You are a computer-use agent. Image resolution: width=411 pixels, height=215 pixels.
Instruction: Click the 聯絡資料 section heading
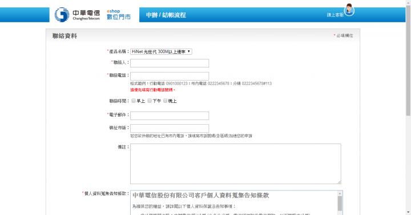65,36
